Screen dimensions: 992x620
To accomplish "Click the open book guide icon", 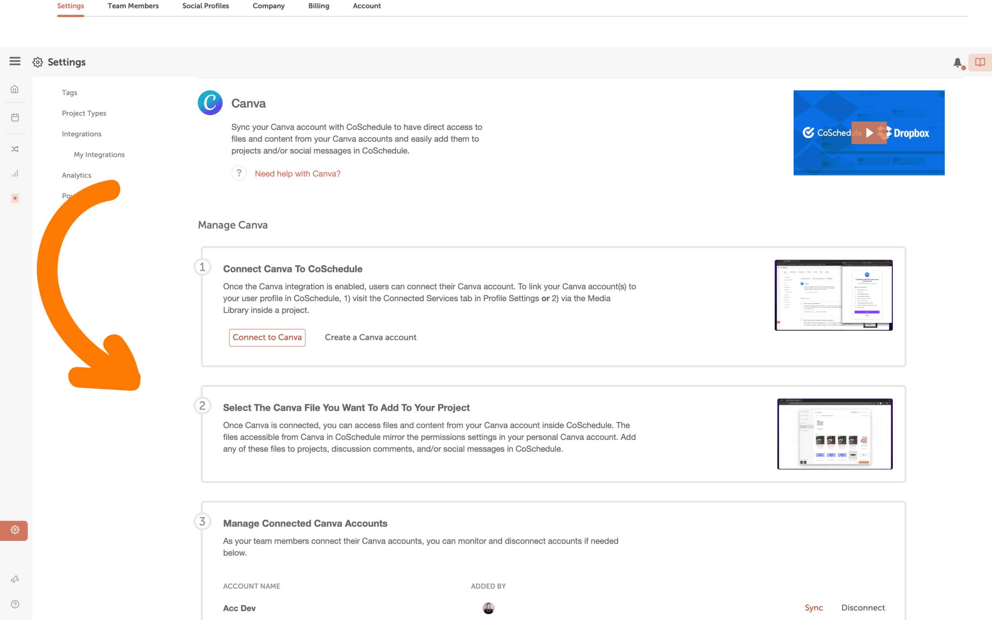I will pos(980,62).
